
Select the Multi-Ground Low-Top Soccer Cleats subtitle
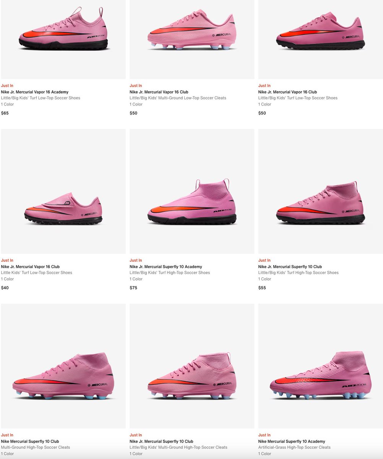[178, 98]
